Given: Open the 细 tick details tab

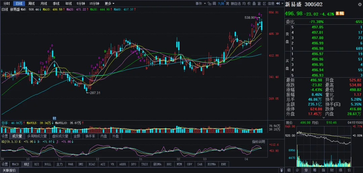Looking at the screenshot, I should (x=289, y=170).
